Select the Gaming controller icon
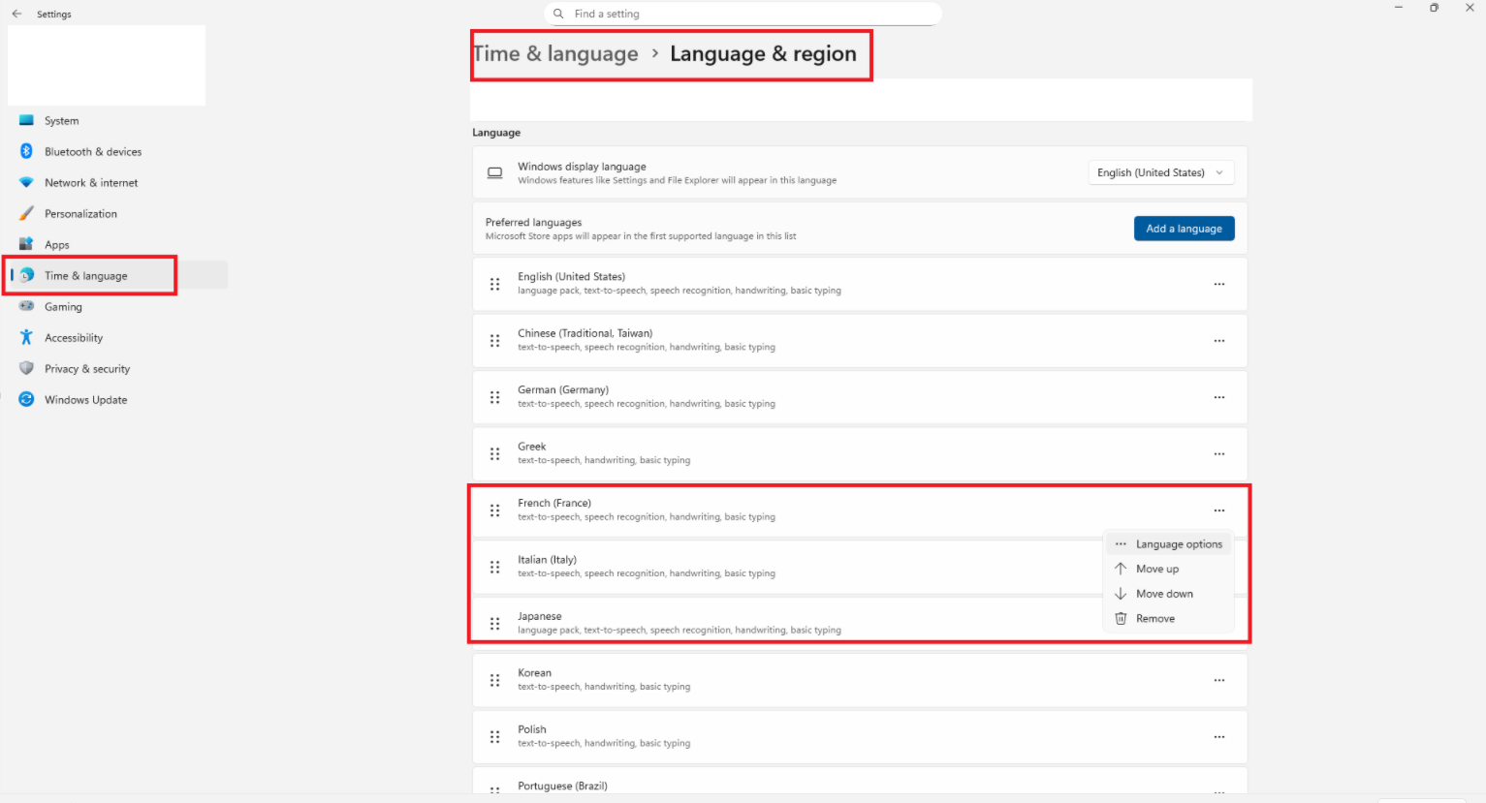The image size is (1486, 803). [27, 306]
